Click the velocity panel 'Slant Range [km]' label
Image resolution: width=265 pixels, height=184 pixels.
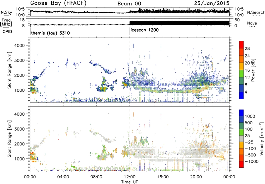9,138
